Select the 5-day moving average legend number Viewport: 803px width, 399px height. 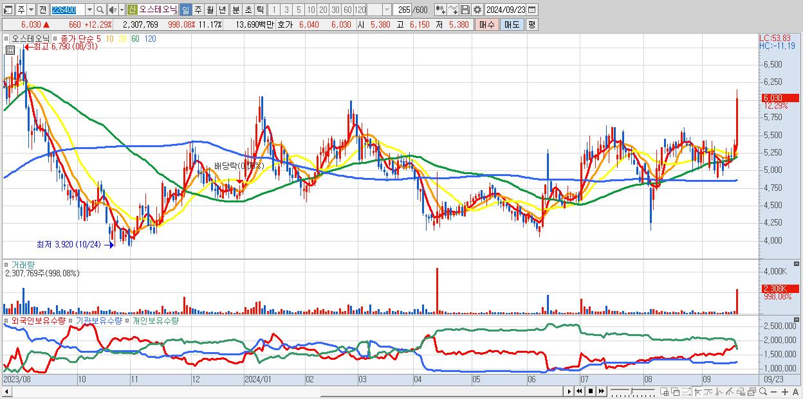coord(98,39)
